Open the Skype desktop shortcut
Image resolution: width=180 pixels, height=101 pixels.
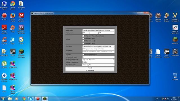(13, 41)
